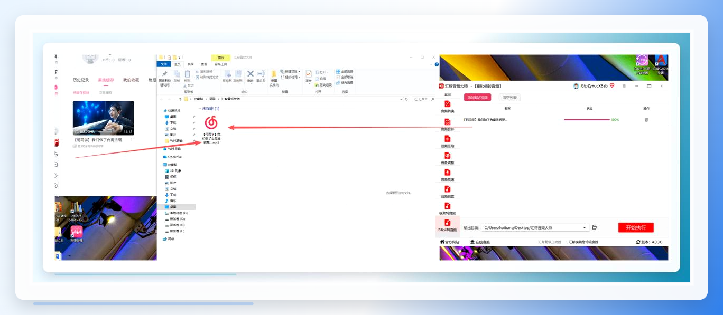Open the 在线客服 link
The height and width of the screenshot is (315, 723).
click(x=480, y=242)
